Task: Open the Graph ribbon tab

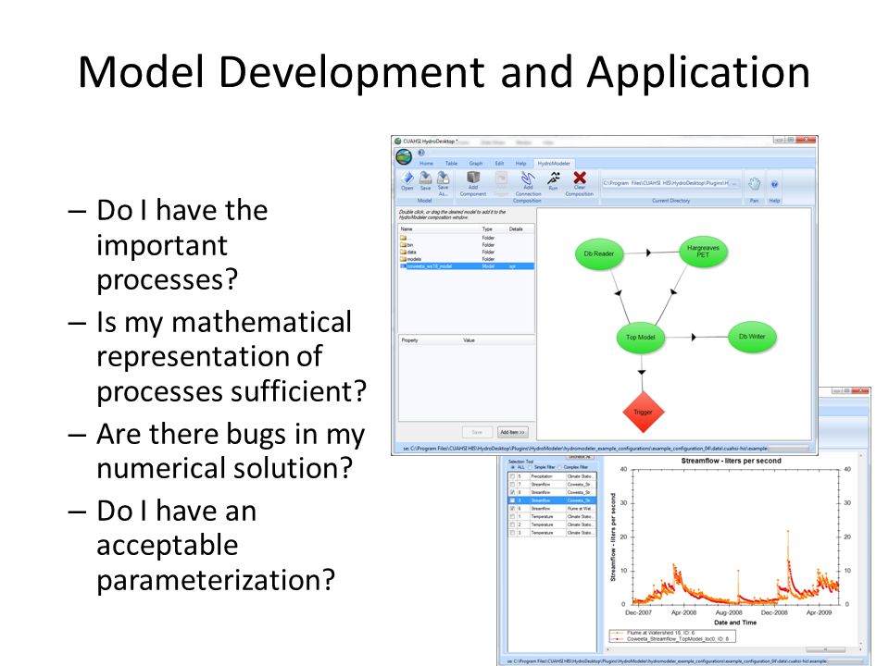Action: (x=476, y=163)
